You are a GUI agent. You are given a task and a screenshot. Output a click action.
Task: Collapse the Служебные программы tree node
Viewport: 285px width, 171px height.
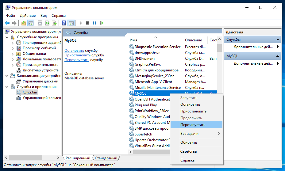point(7,37)
